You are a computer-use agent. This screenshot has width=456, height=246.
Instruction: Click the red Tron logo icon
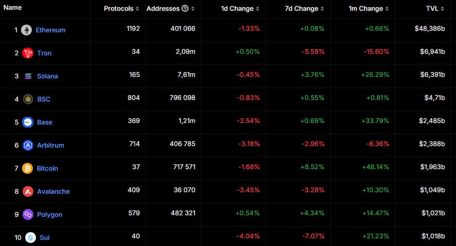coord(28,53)
